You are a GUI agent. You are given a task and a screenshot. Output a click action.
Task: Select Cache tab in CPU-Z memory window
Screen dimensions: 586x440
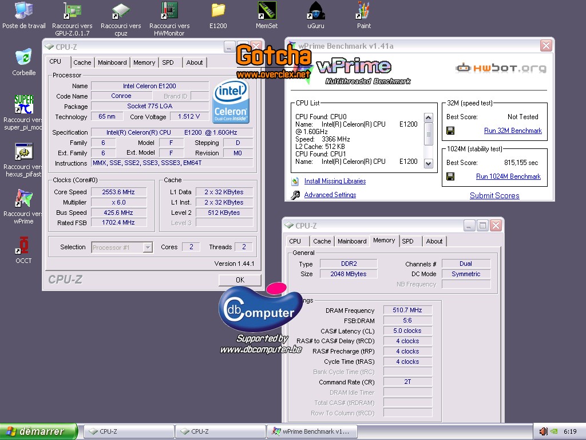point(322,241)
